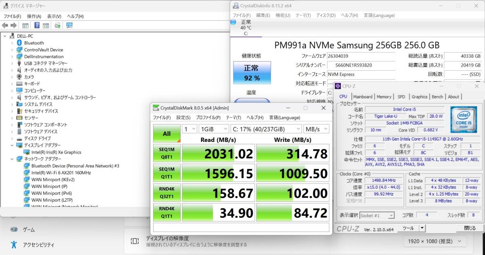This screenshot has height=255, width=485.
Task: Click the back arrow in Device Manager toolbar
Action: pos(5,25)
